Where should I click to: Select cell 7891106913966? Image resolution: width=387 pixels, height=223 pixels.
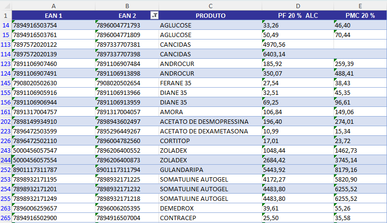127,92
